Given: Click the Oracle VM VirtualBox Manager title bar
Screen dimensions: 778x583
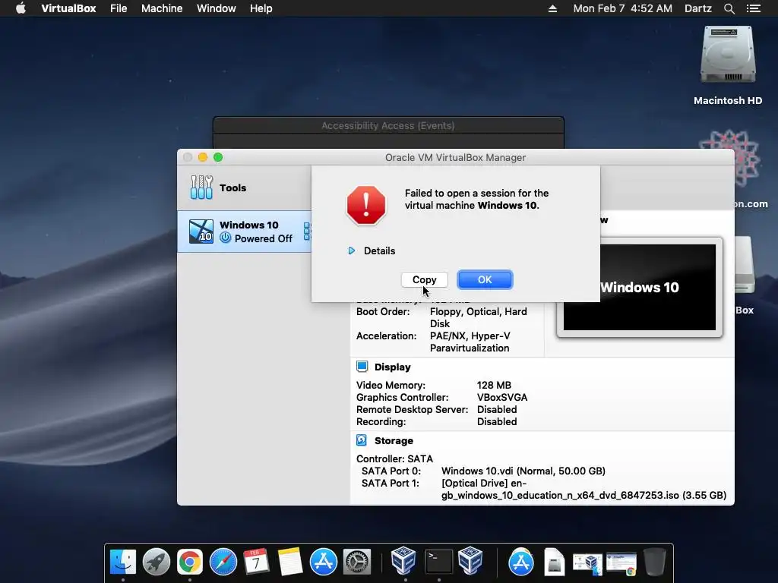Looking at the screenshot, I should [455, 157].
